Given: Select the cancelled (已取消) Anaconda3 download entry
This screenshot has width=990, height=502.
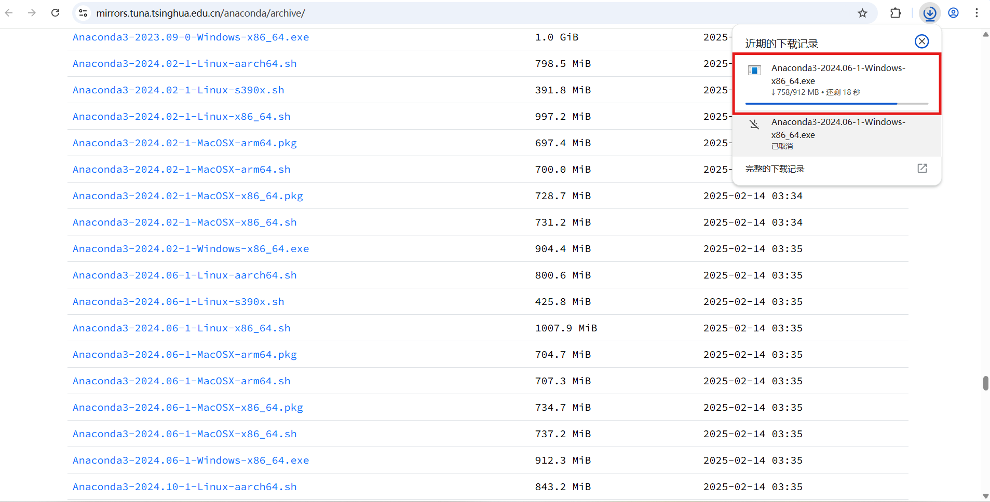Looking at the screenshot, I should point(836,135).
